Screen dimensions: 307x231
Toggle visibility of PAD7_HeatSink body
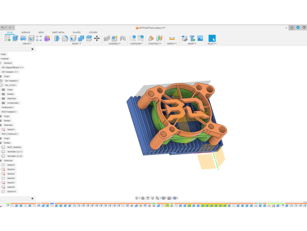[3, 147]
